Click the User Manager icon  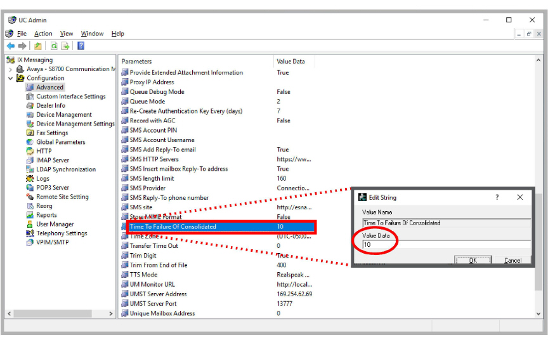pyautogui.click(x=30, y=224)
